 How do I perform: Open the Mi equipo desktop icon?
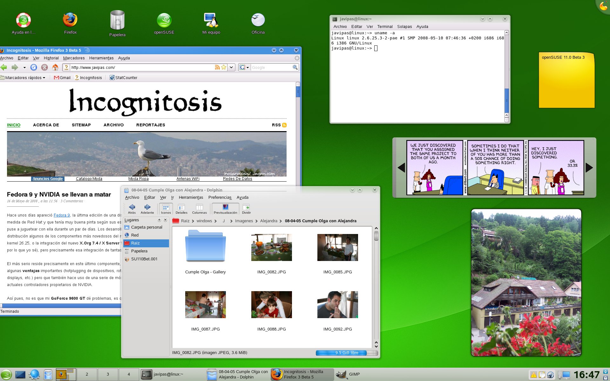[211, 20]
